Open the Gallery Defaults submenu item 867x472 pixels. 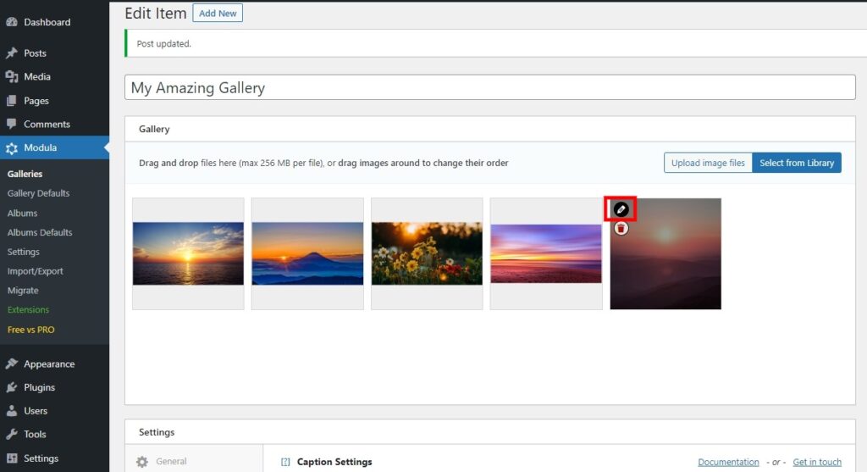point(38,193)
